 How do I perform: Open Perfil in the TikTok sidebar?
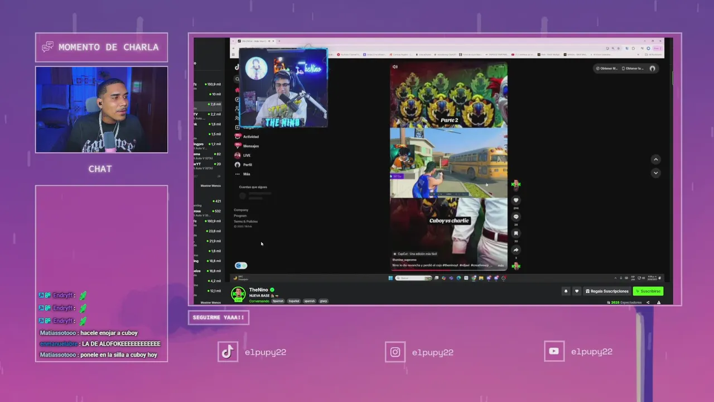244,165
